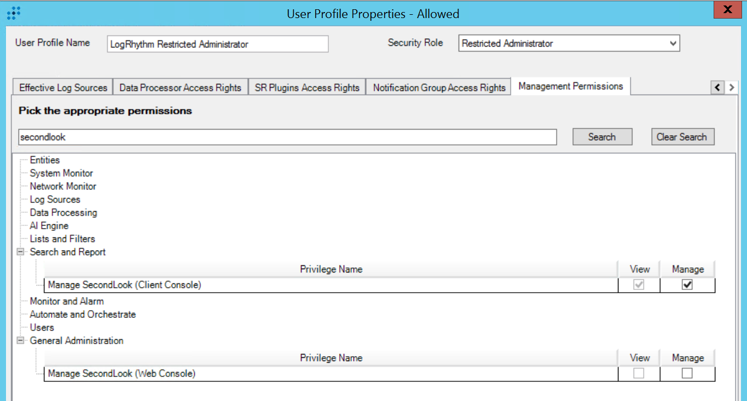Image resolution: width=747 pixels, height=401 pixels.
Task: Select the AI Engine tree item
Action: pyautogui.click(x=49, y=226)
